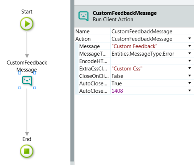The width and height of the screenshot is (194, 165).
Task: Select the Message property label
Action: coord(90,46)
